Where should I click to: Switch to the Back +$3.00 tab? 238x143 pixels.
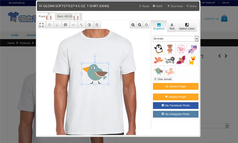pyautogui.click(x=69, y=16)
